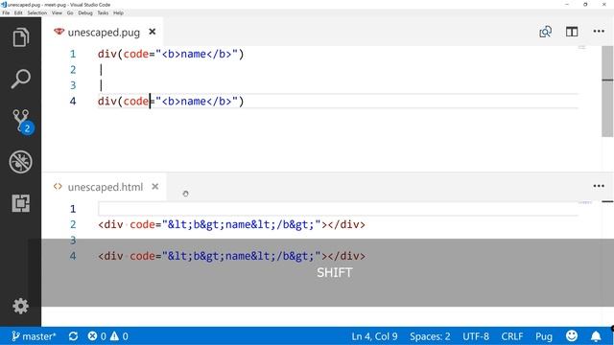
Task: Click line number 1 in the pug editor
Action: (73, 54)
